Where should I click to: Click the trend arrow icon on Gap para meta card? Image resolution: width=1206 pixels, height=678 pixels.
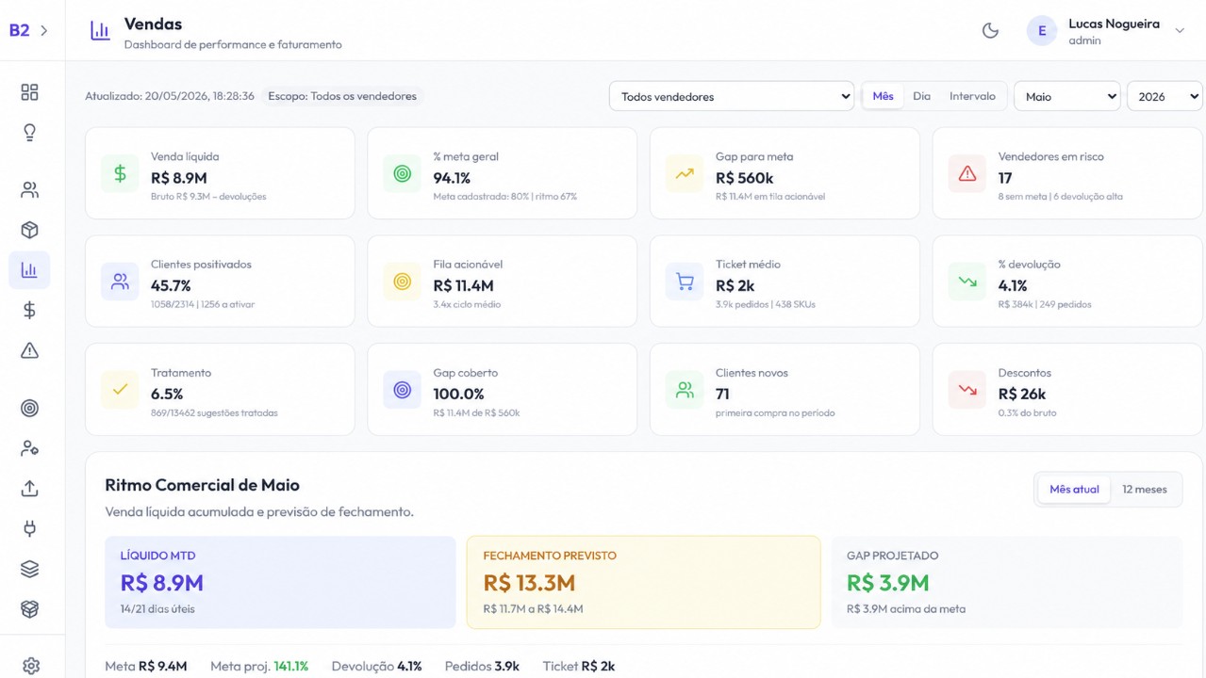tap(685, 173)
